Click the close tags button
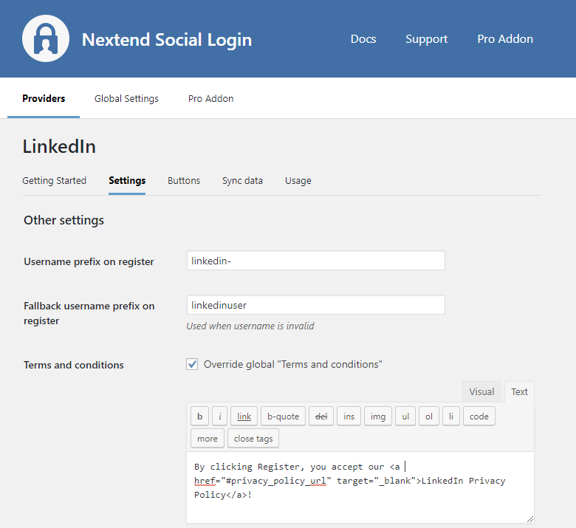 tap(253, 439)
